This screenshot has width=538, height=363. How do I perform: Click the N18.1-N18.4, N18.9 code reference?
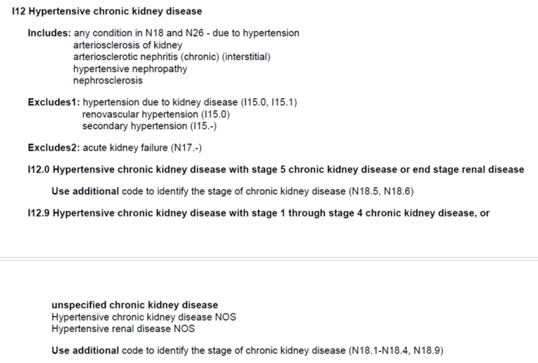coord(396,350)
